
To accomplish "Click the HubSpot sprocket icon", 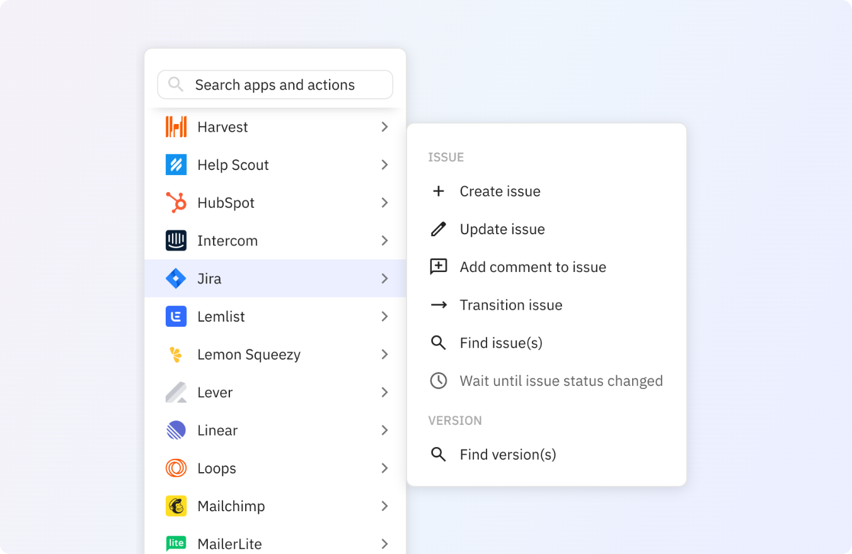I will 176,203.
